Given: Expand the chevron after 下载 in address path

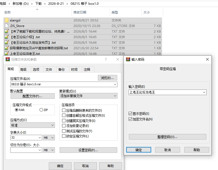Looking at the screenshot, I should pos(45,4).
